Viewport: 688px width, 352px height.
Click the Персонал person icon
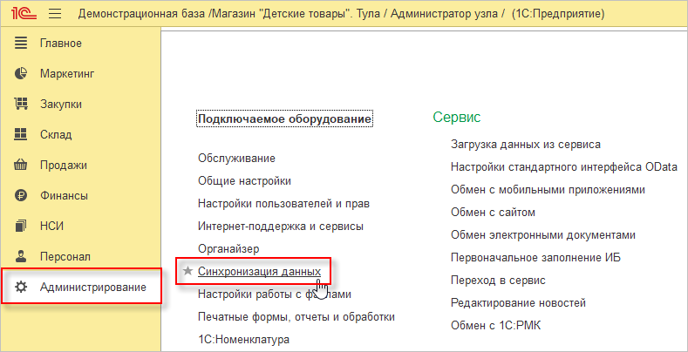click(22, 257)
